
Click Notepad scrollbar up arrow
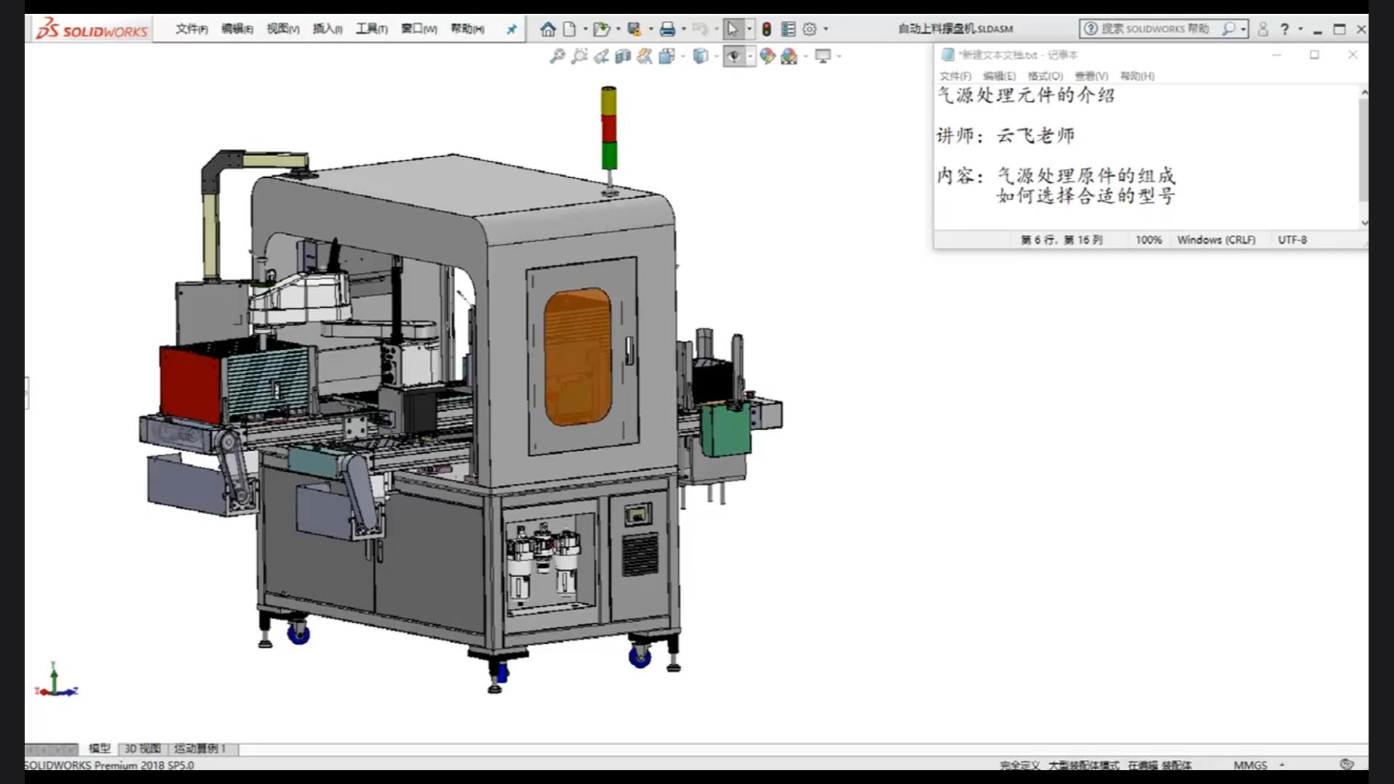pos(1364,92)
